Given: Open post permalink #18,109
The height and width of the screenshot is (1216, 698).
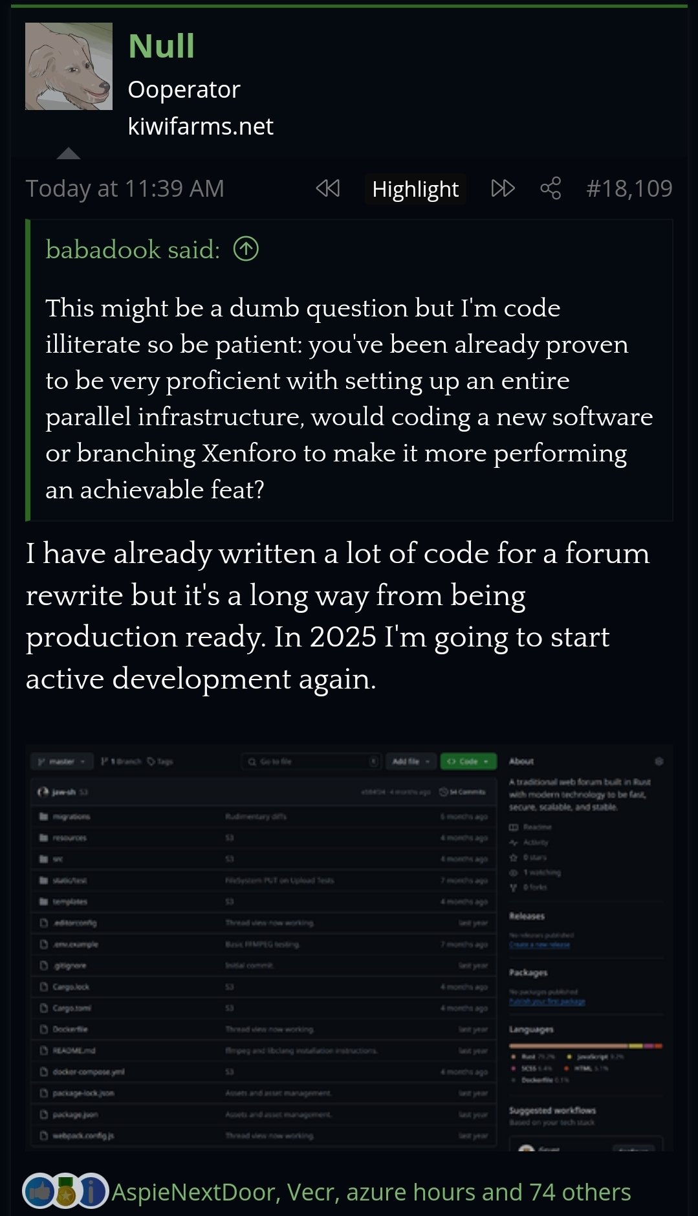Looking at the screenshot, I should pos(629,188).
